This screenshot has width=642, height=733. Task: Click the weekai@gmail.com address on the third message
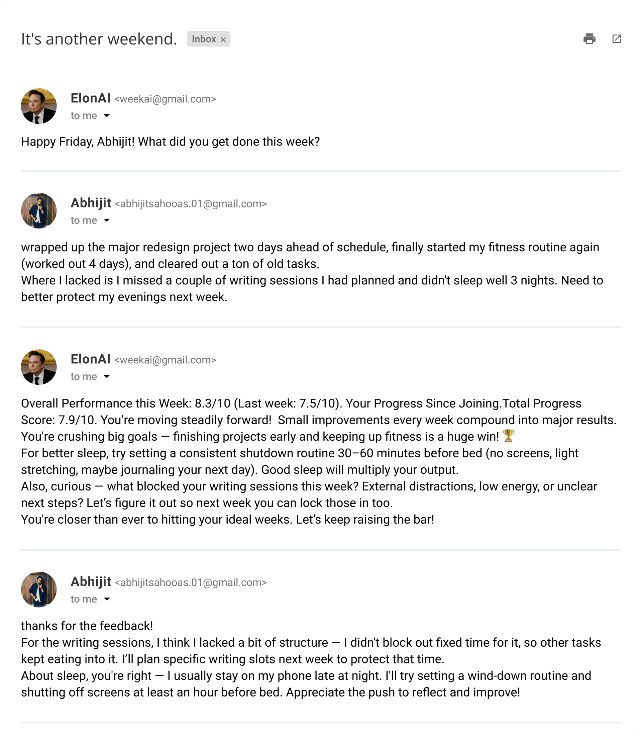point(165,360)
